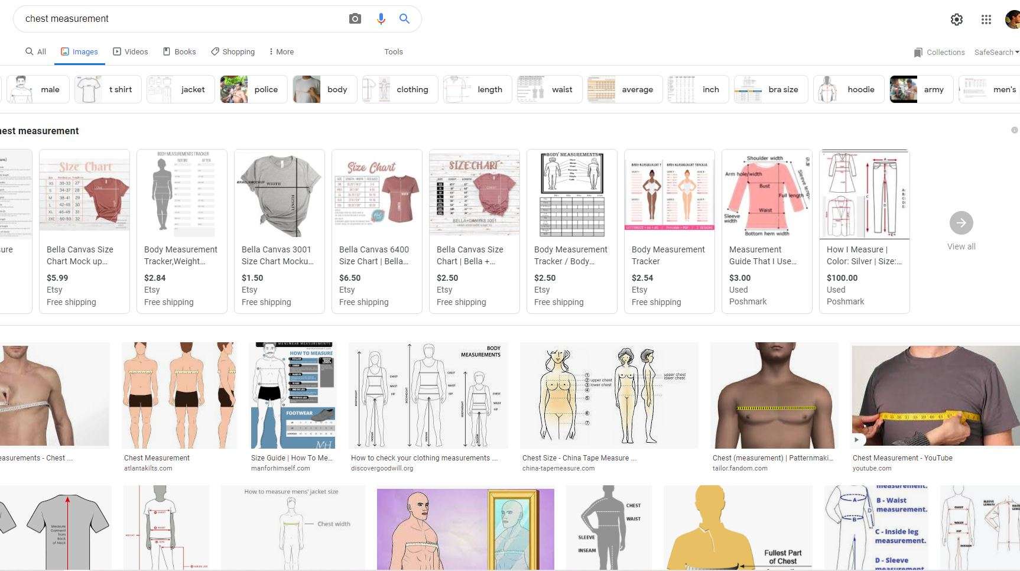1020x571 pixels.
Task: Start voice search with the microphone icon
Action: coord(381,19)
